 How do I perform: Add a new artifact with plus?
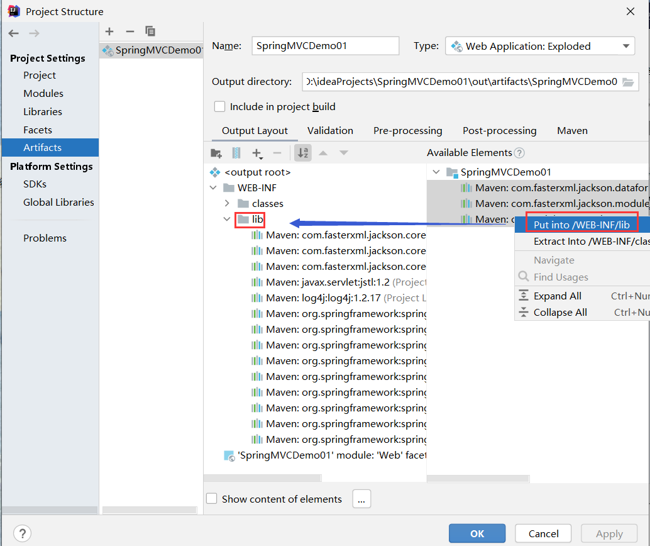coord(109,31)
